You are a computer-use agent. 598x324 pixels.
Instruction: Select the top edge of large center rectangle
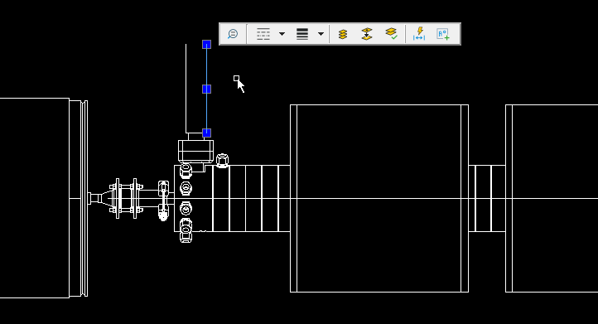[x=379, y=104]
